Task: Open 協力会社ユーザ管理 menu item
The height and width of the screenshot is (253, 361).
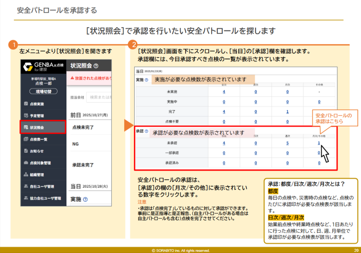Action: pyautogui.click(x=43, y=198)
